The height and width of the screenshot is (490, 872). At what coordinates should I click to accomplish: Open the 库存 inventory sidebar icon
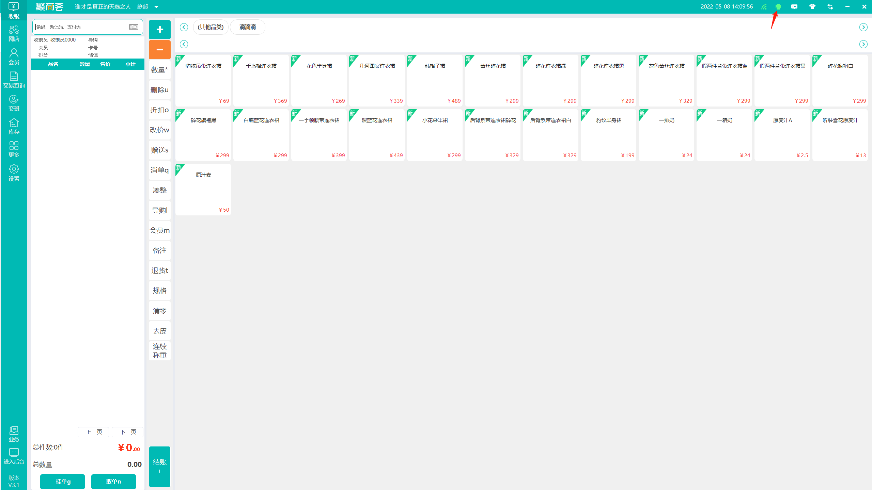[x=14, y=126]
